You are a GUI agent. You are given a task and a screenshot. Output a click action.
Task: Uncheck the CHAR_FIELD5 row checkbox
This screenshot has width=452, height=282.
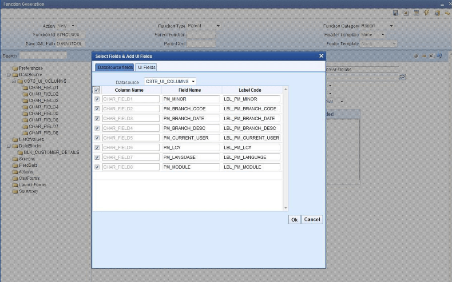click(97, 138)
